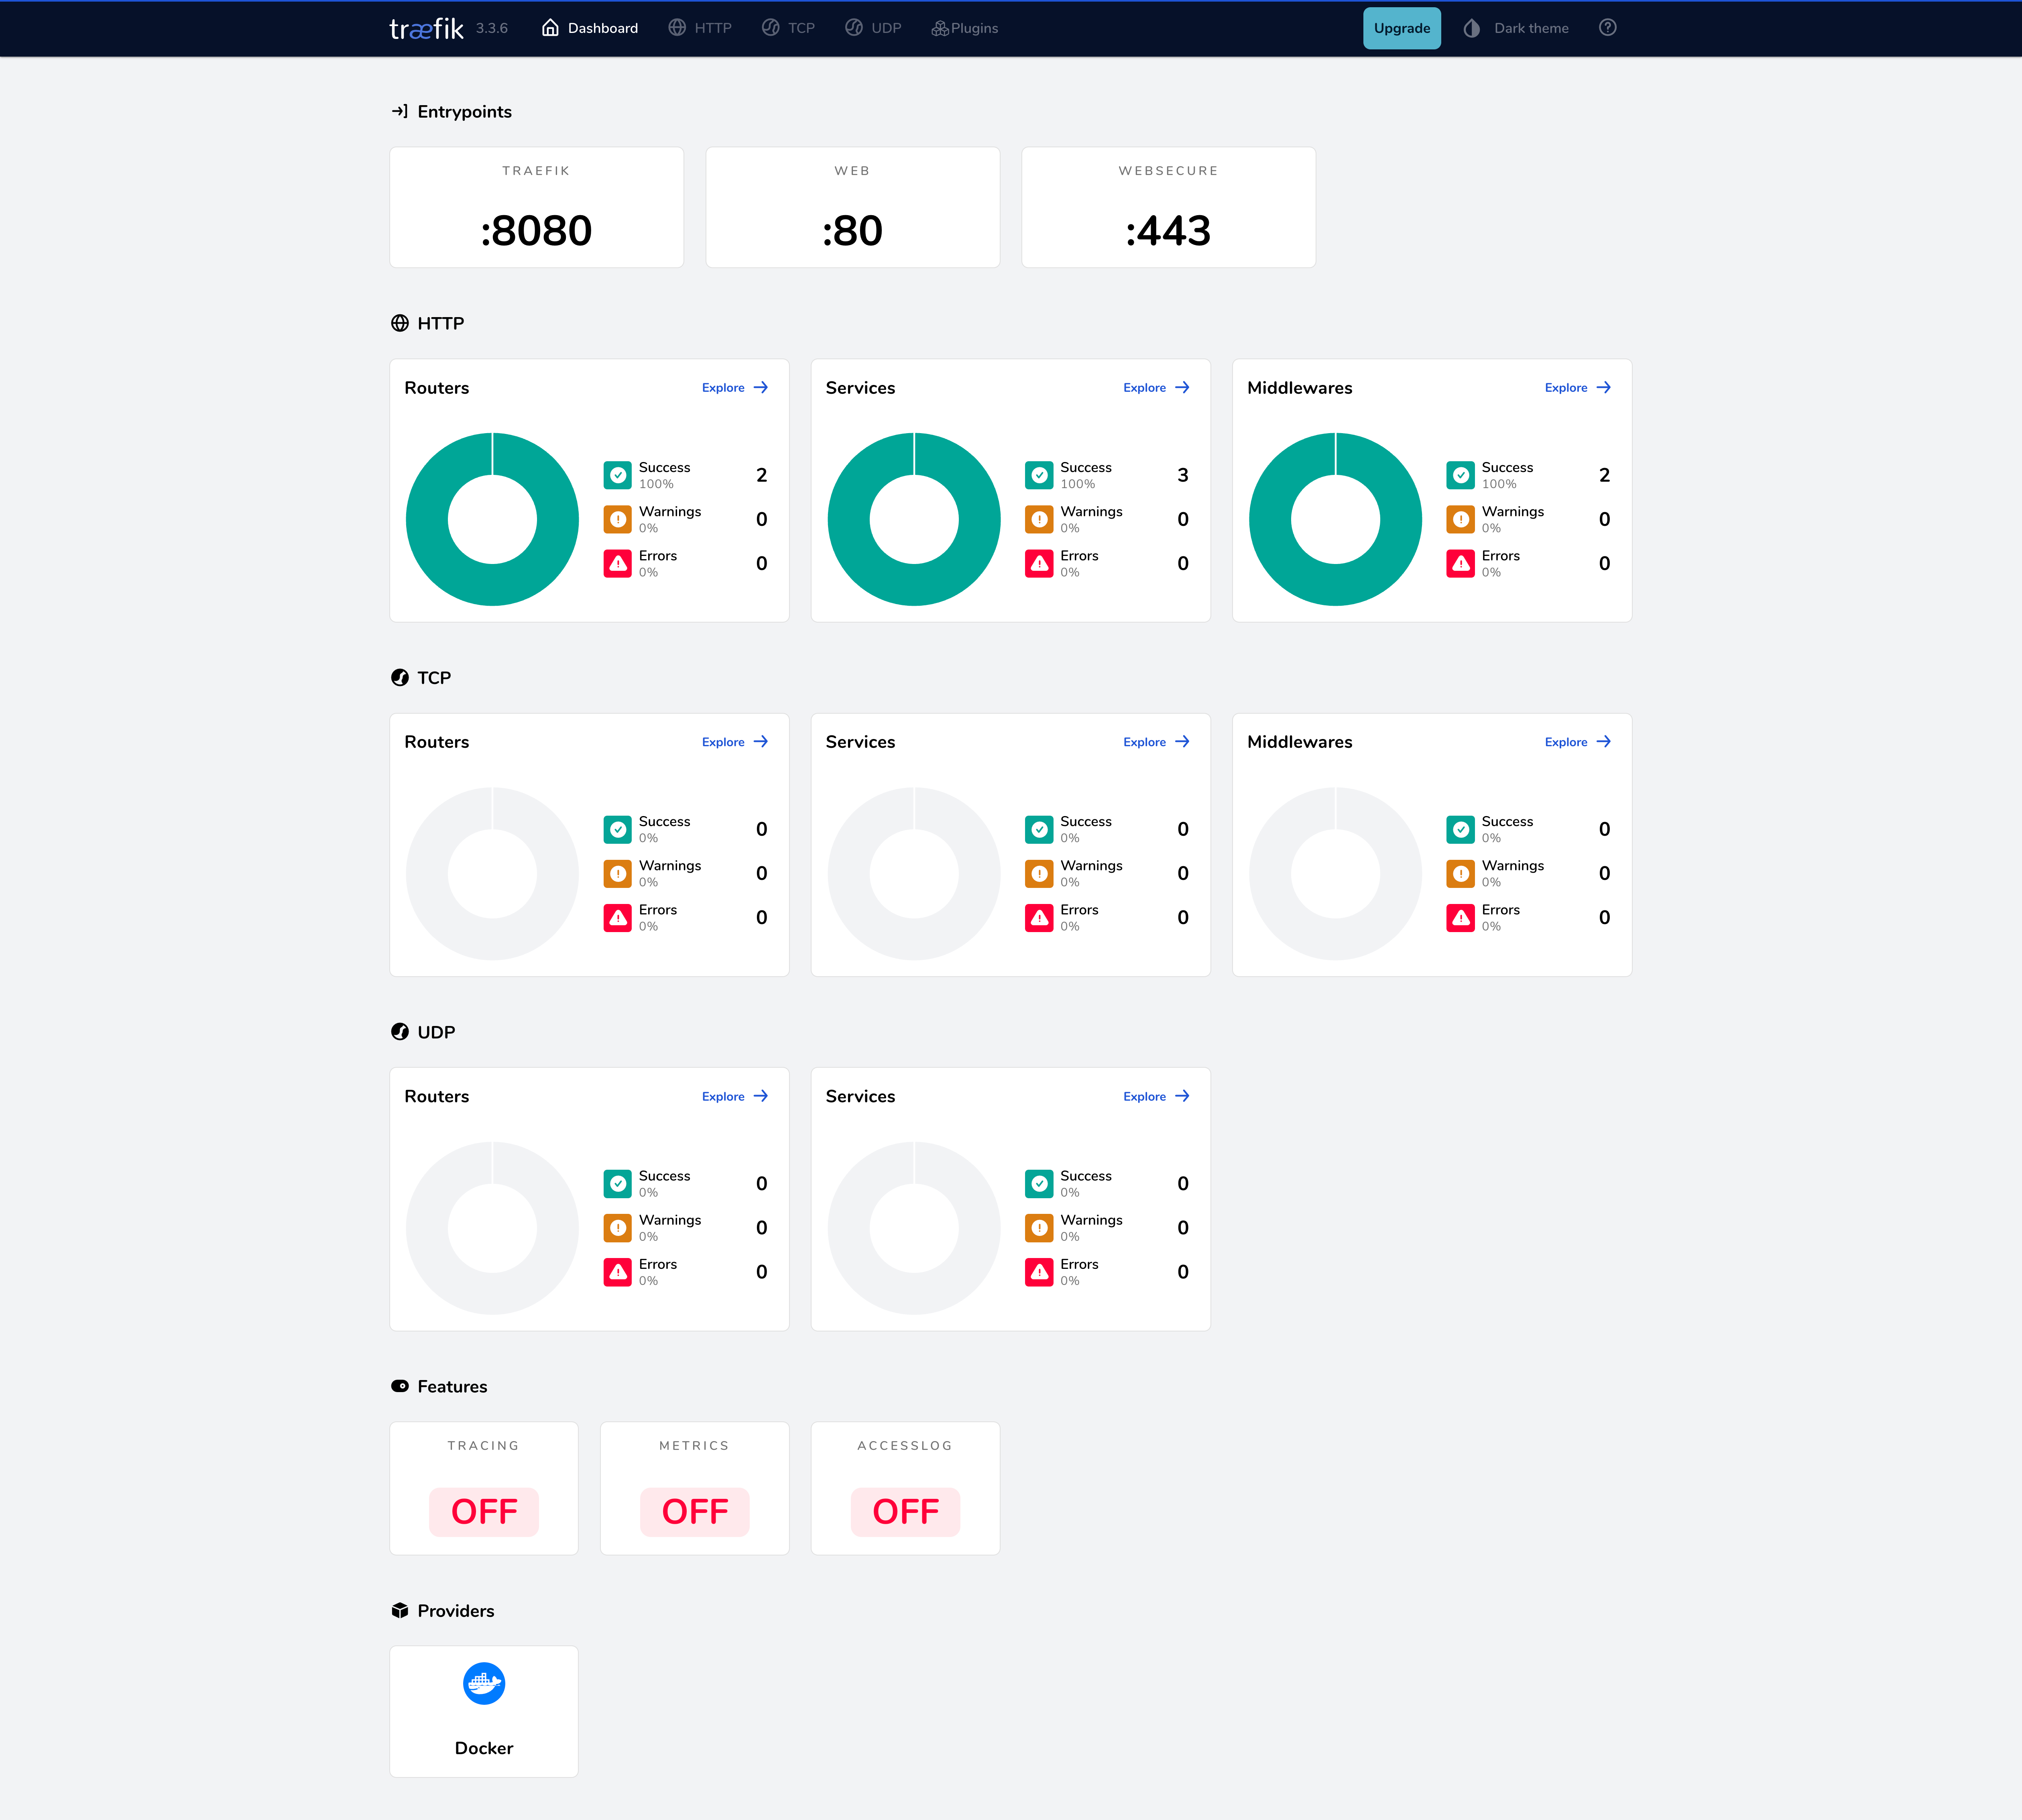2022x1820 pixels.
Task: Click the globe icon beside the HTTP heading
Action: point(400,323)
